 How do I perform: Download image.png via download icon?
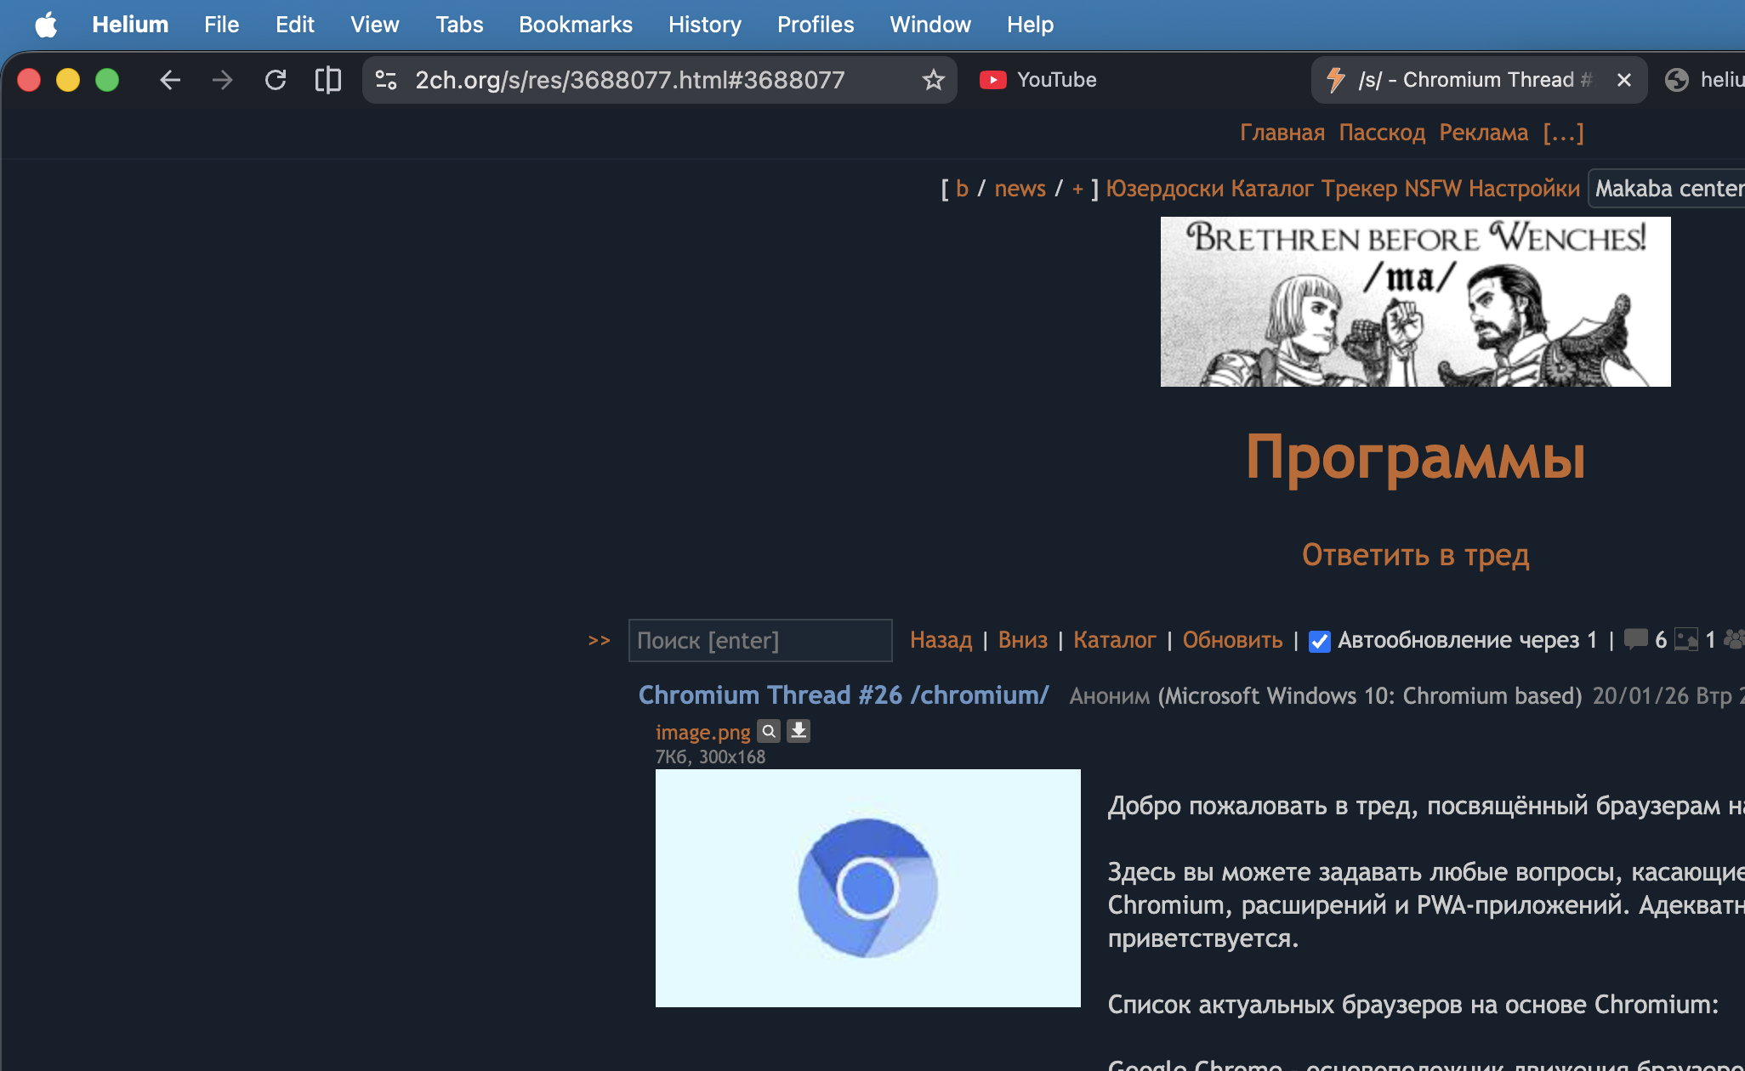click(x=799, y=731)
